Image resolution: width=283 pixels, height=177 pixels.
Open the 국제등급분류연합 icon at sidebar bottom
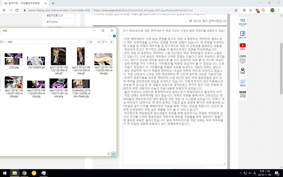point(243,94)
